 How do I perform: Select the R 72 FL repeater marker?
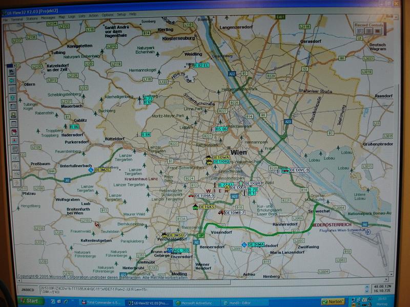pos(225,185)
